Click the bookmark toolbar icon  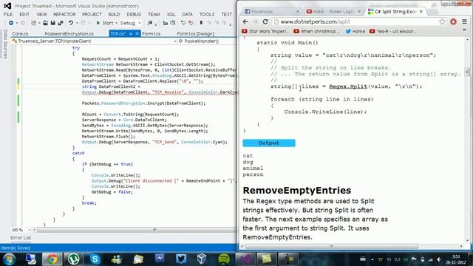coord(201,23)
